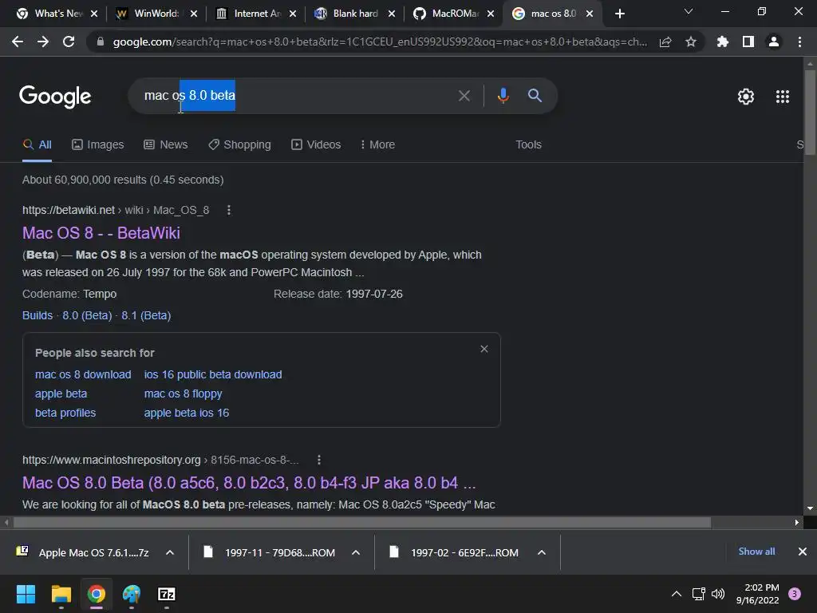Toggle the Chrome side panel

pos(748,42)
